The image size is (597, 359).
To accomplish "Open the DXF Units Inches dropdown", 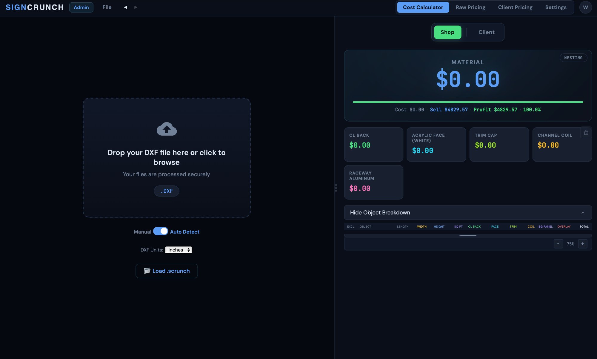I will 179,250.
